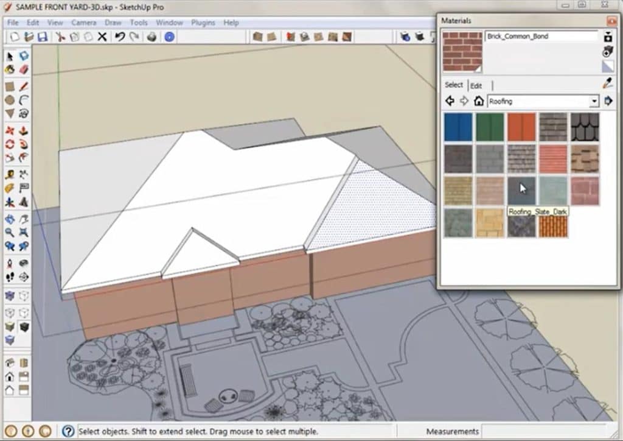Open the Window menu
The width and height of the screenshot is (623, 441).
pyautogui.click(x=169, y=23)
